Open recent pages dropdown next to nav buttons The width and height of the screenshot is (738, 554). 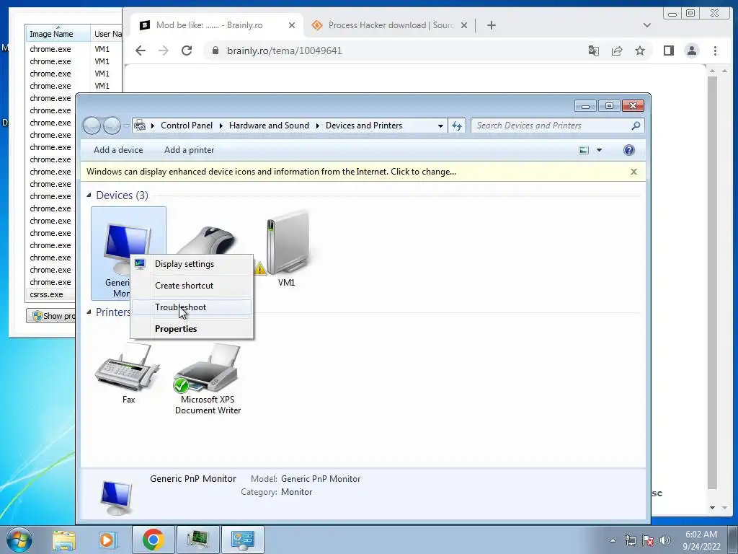pyautogui.click(x=126, y=126)
